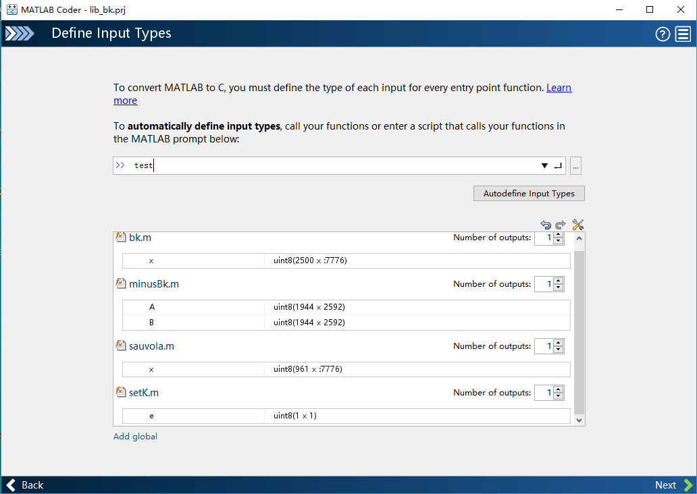Select Add global
Screen dimensions: 697x494
click(x=135, y=436)
